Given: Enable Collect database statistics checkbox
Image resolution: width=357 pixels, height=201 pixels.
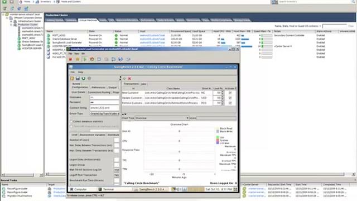Looking at the screenshot, I should pyautogui.click(x=71, y=122).
